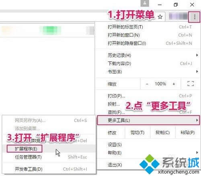Viewport: 201px width, 176px height.
Task: Click the user profile icon in title bar
Action: coord(145,4)
